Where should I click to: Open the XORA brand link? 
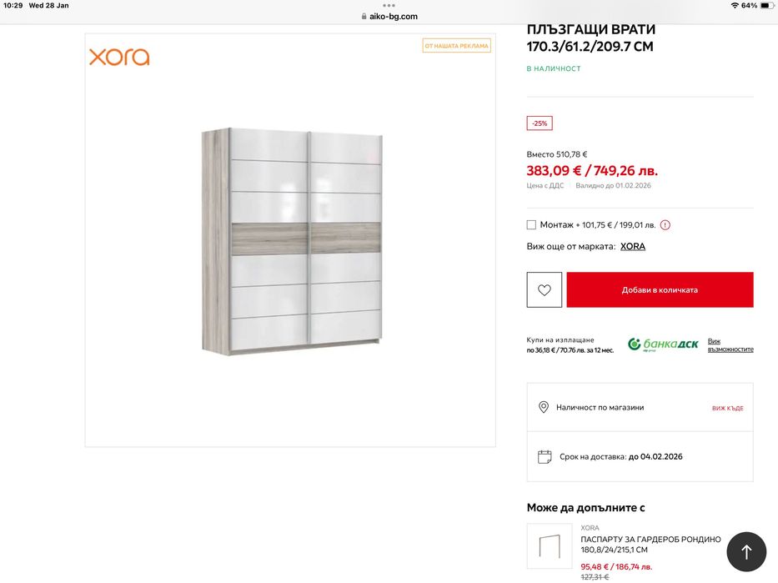click(633, 247)
